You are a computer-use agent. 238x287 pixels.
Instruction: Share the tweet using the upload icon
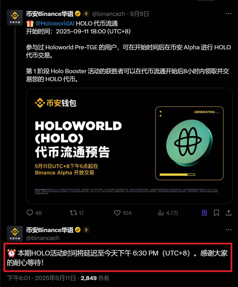(229, 213)
